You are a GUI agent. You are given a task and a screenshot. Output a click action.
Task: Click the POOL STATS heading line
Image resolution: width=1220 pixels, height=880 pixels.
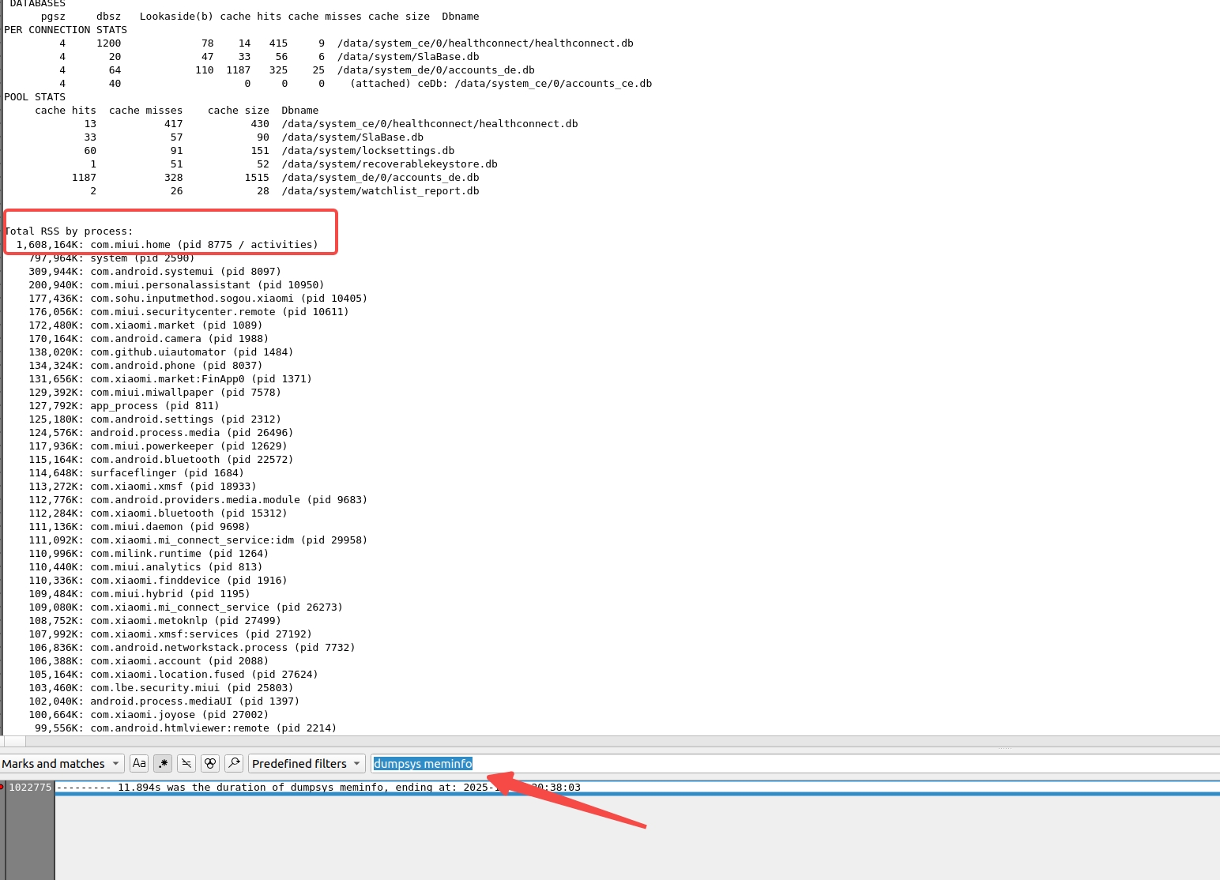point(35,97)
